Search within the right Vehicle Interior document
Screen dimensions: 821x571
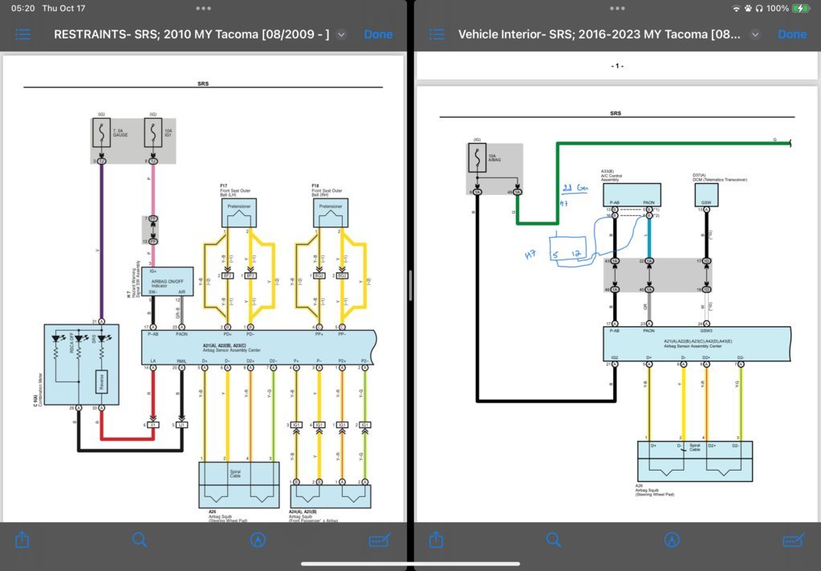[x=554, y=540]
